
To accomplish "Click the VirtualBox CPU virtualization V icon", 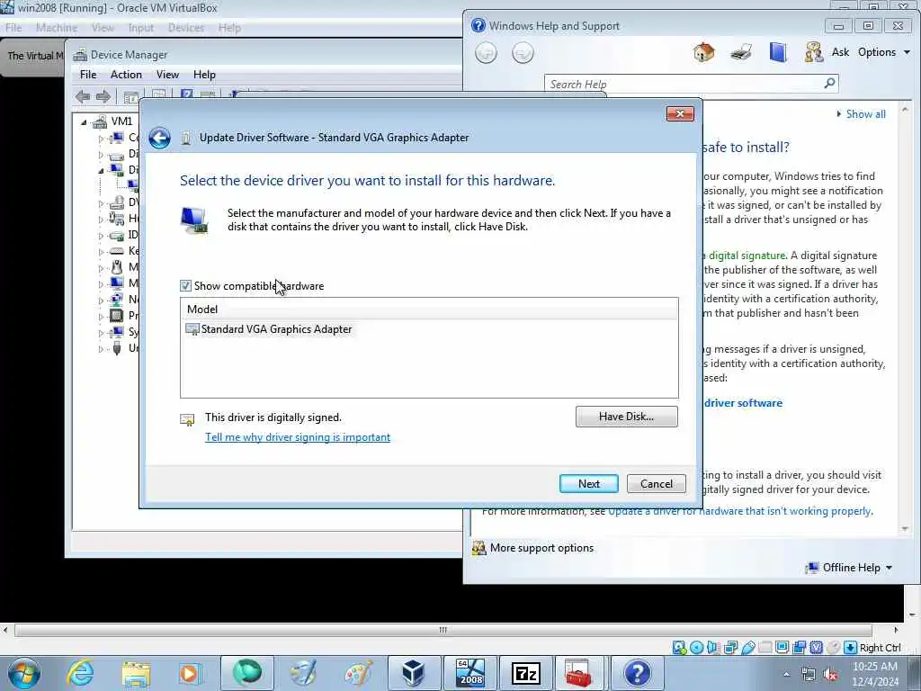I will [x=816, y=648].
